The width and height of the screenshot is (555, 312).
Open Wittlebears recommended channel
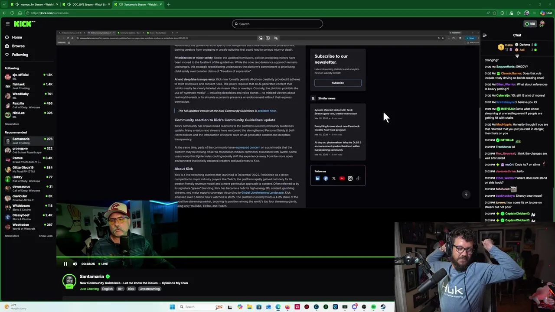tap(28, 208)
